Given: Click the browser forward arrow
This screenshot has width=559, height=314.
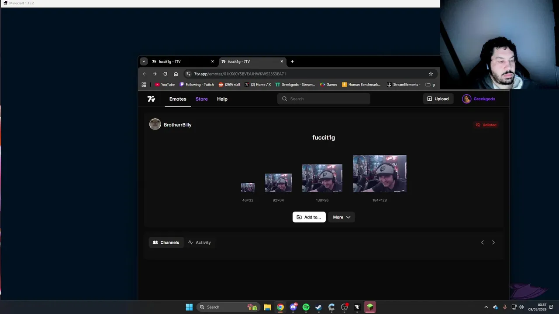Looking at the screenshot, I should (x=155, y=74).
